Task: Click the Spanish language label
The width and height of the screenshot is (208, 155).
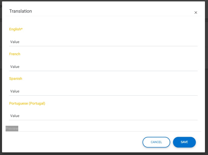Action: click(x=15, y=79)
